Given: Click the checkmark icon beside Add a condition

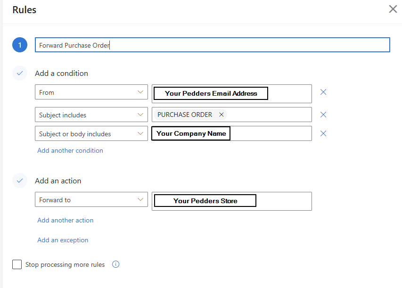Looking at the screenshot, I should 20,73.
